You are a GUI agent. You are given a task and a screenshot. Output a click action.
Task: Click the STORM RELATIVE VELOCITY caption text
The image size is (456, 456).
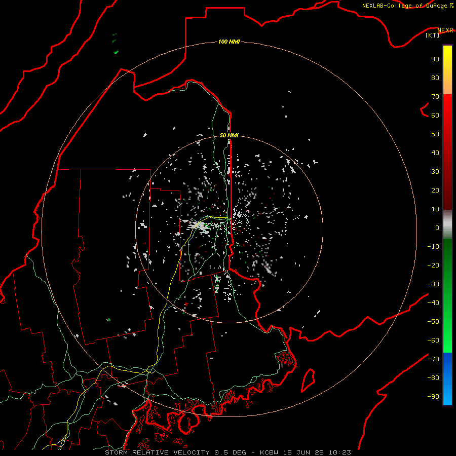(157, 452)
